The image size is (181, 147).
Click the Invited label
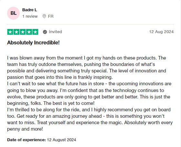tap(55, 32)
